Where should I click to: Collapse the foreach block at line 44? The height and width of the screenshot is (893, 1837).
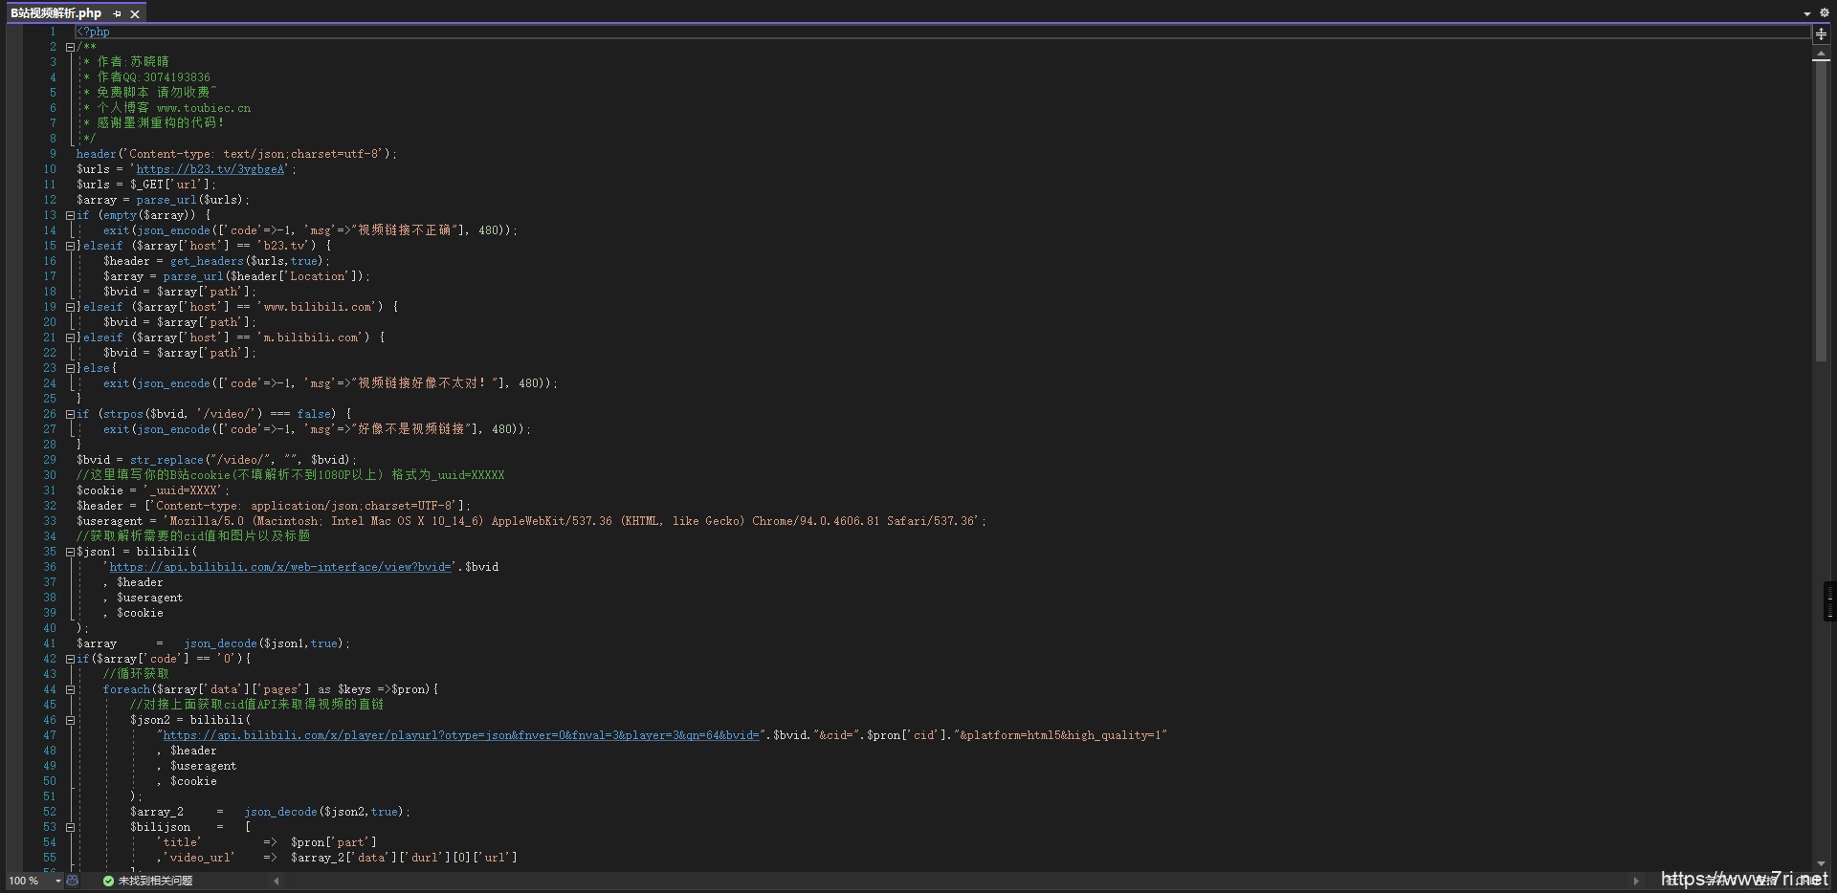pos(70,689)
